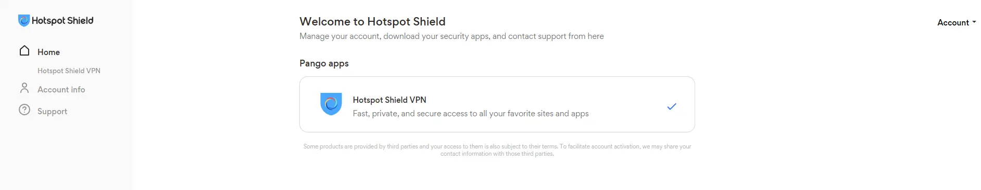Open the Account dropdown menu

[957, 22]
